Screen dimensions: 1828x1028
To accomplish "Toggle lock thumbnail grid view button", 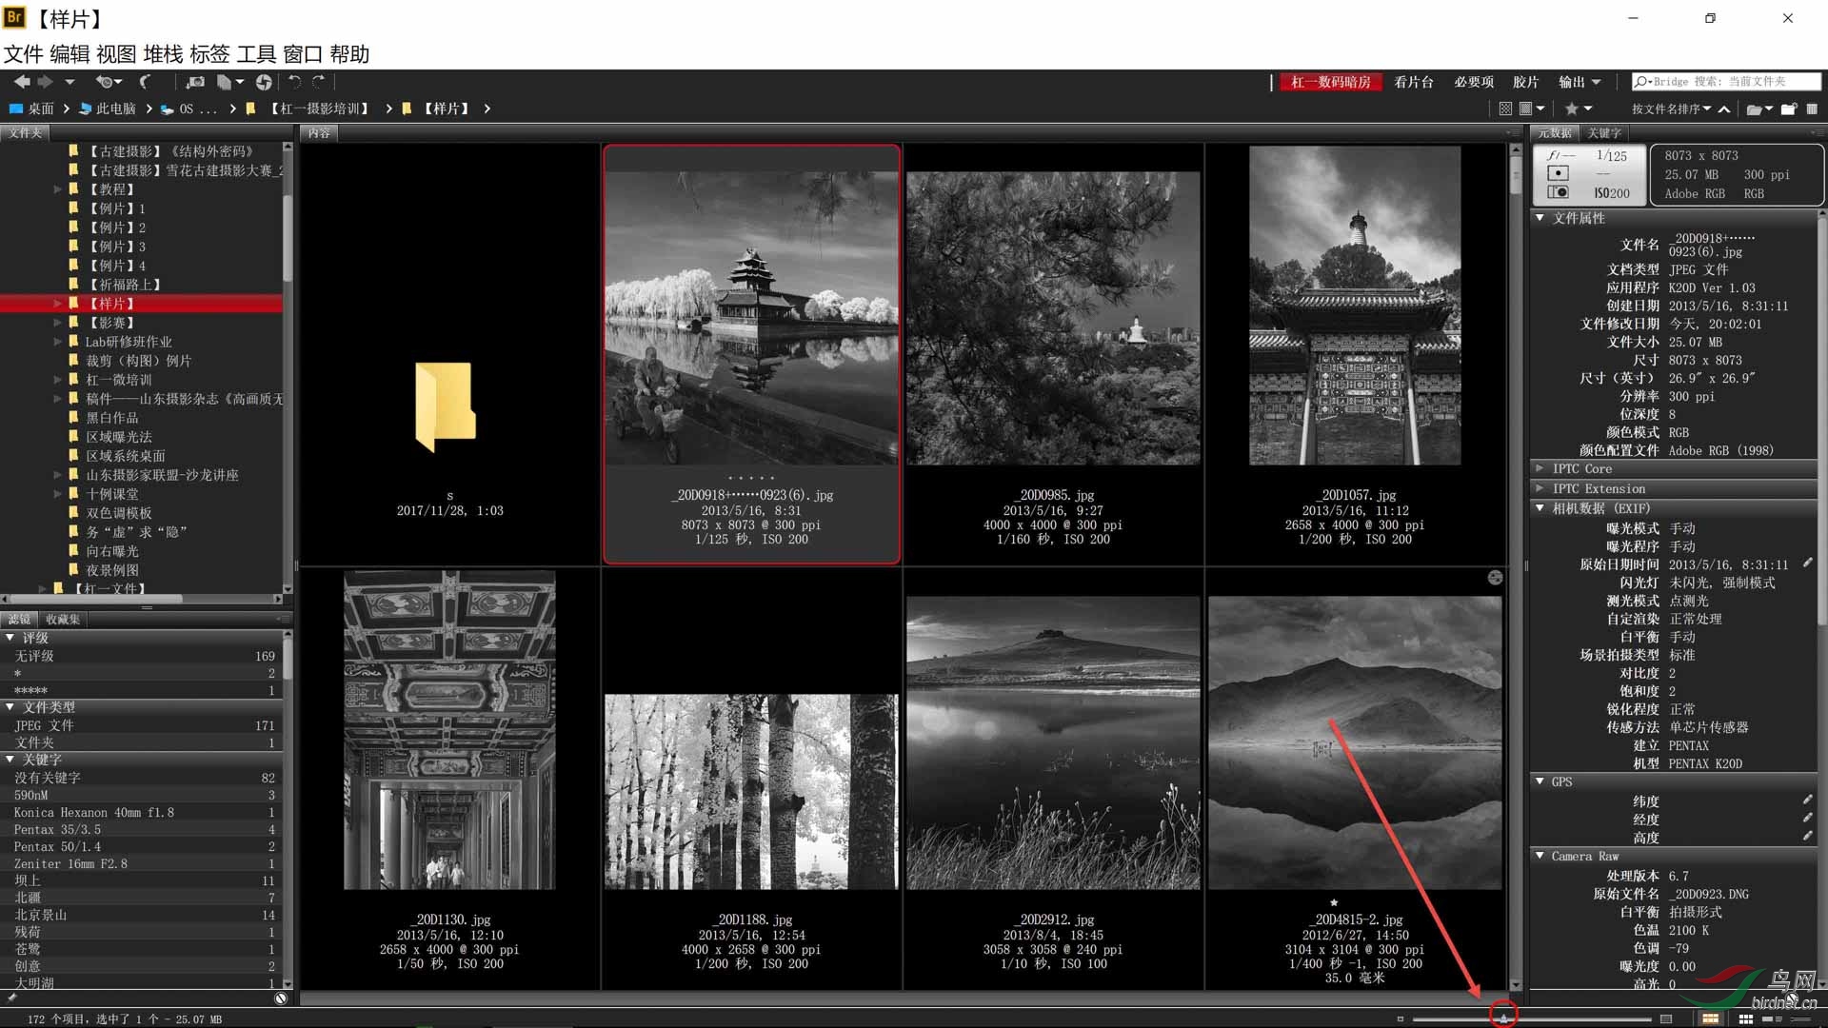I will 1710,1019.
